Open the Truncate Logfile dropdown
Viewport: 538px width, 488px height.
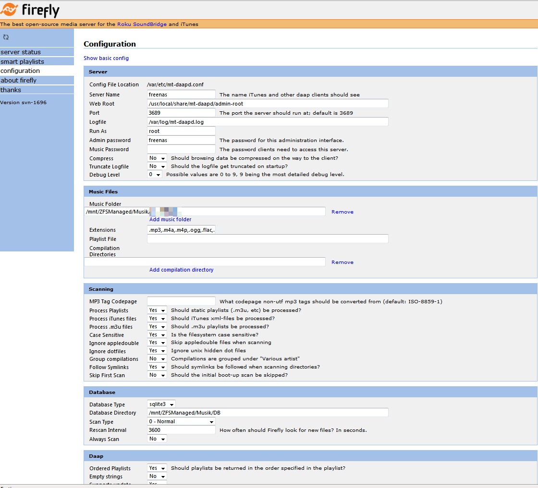[157, 166]
